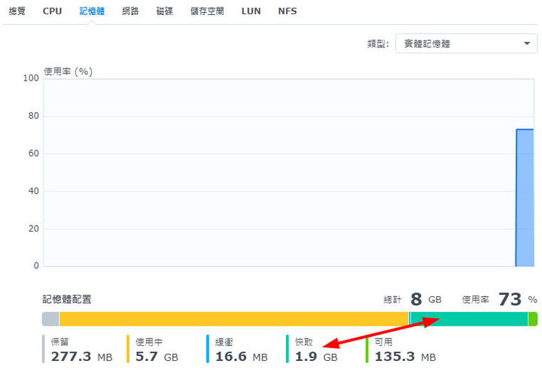Click the 緩衝 16.6 MB legend entry
The width and height of the screenshot is (542, 373).
pos(237,349)
